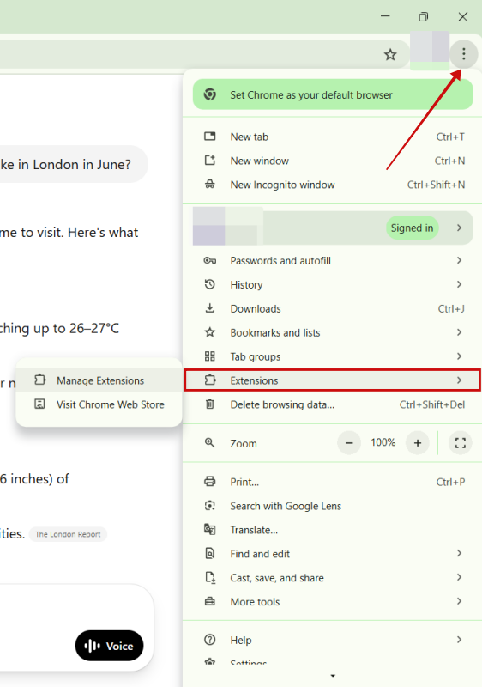This screenshot has height=687, width=482.
Task: Click the Manage Extensions puzzle icon
Action: pos(39,380)
